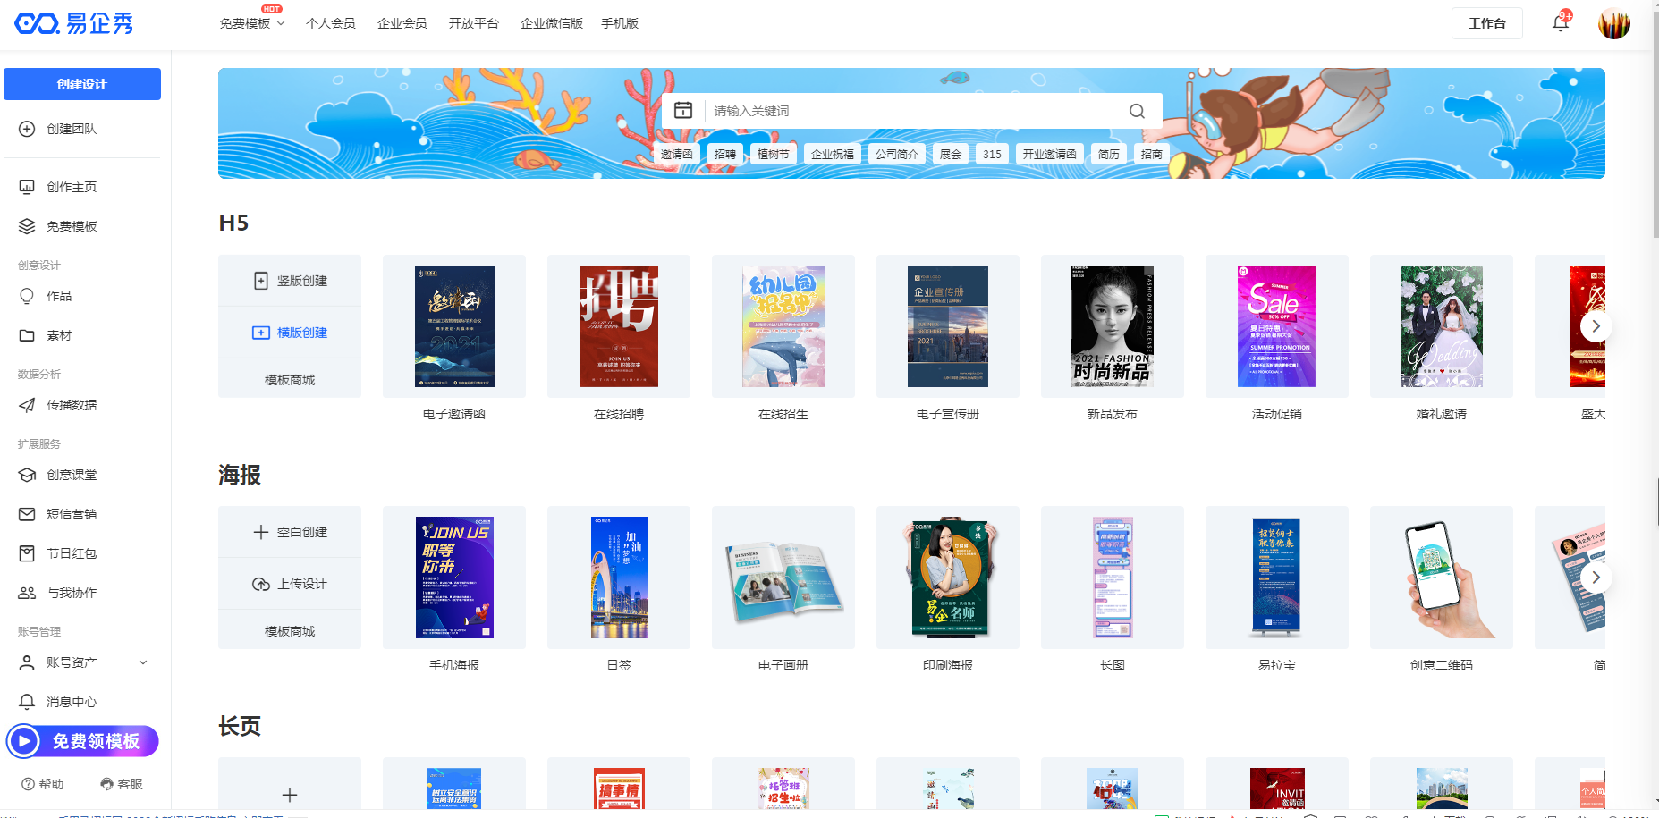
Task: Open 企业微信版 in top menu
Action: point(552,23)
